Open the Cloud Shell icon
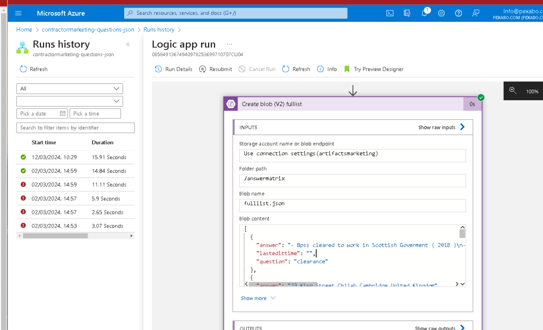543x330 pixels. point(390,13)
